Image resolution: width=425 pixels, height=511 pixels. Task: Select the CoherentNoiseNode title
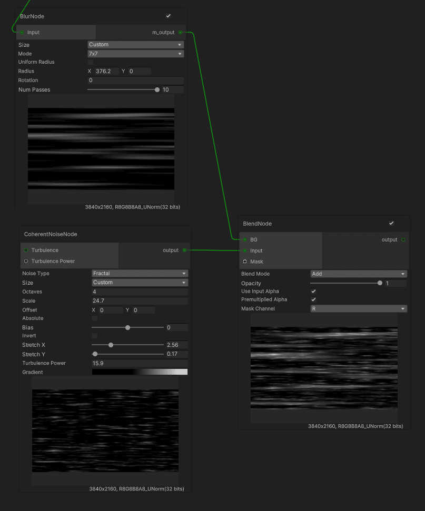tap(51, 234)
